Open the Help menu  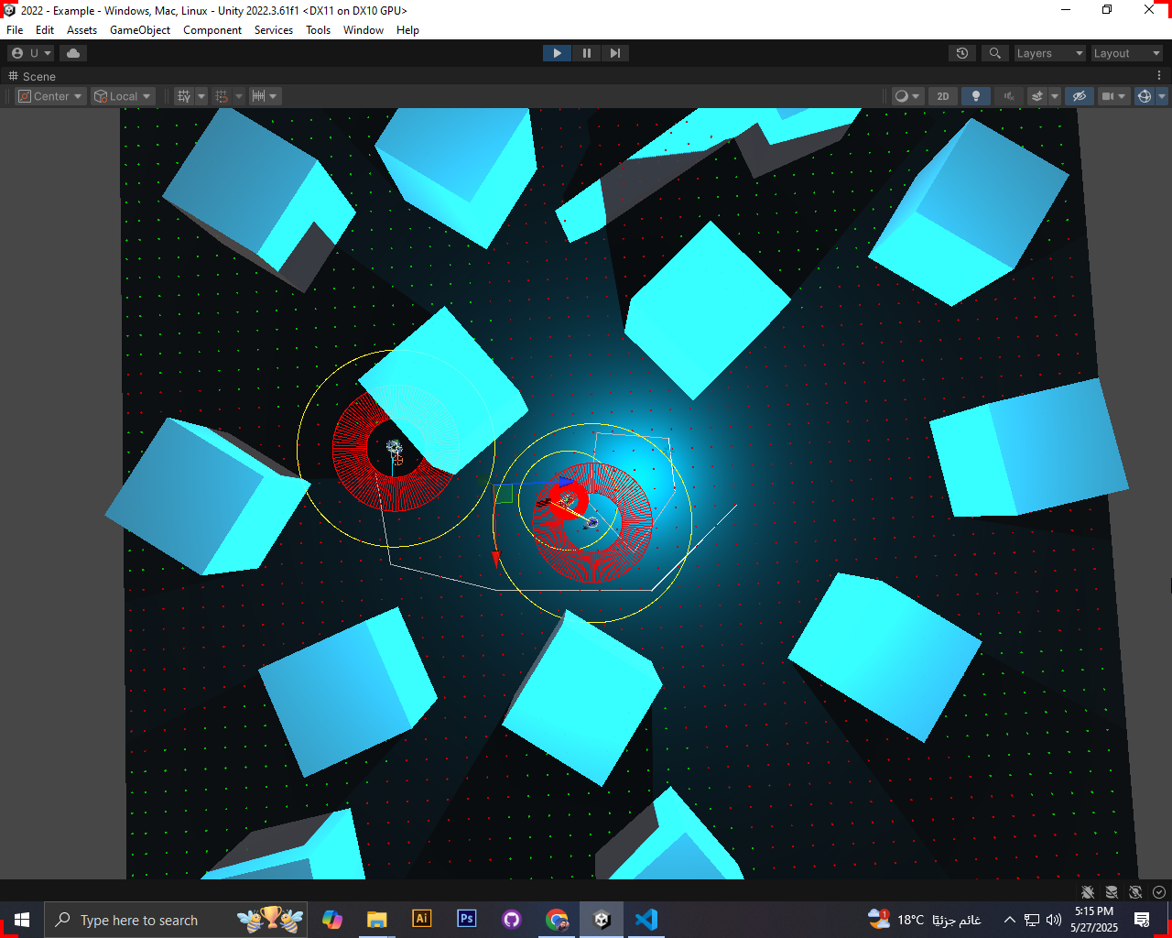click(407, 30)
